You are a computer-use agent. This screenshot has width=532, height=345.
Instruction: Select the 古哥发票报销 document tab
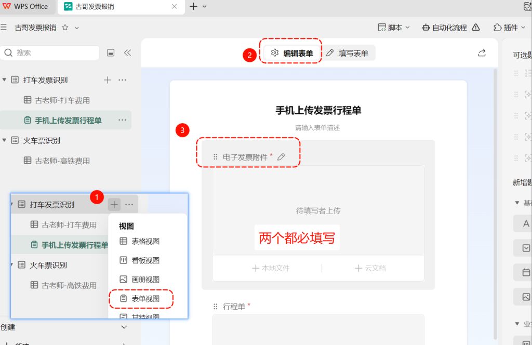pyautogui.click(x=121, y=7)
